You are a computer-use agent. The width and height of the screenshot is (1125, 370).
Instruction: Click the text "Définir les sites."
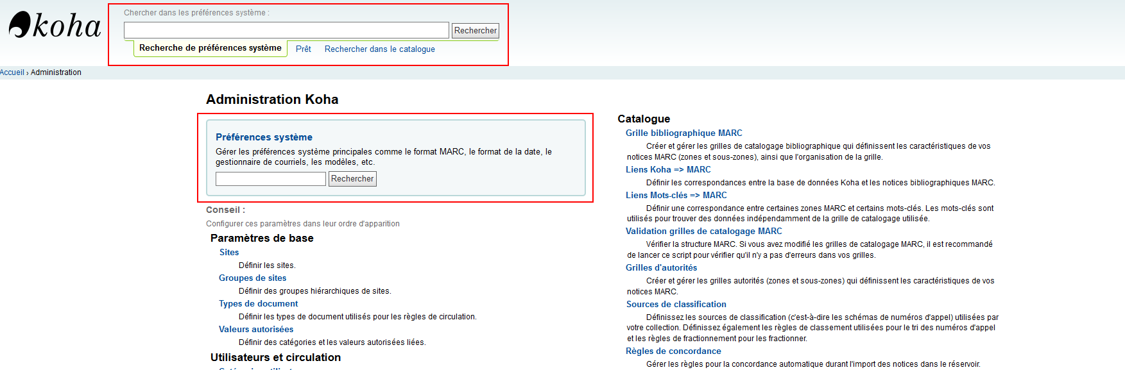click(267, 265)
